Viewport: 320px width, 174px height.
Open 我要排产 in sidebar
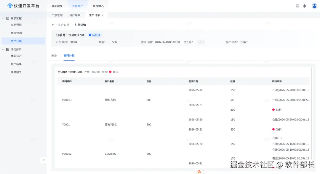(x=16, y=56)
